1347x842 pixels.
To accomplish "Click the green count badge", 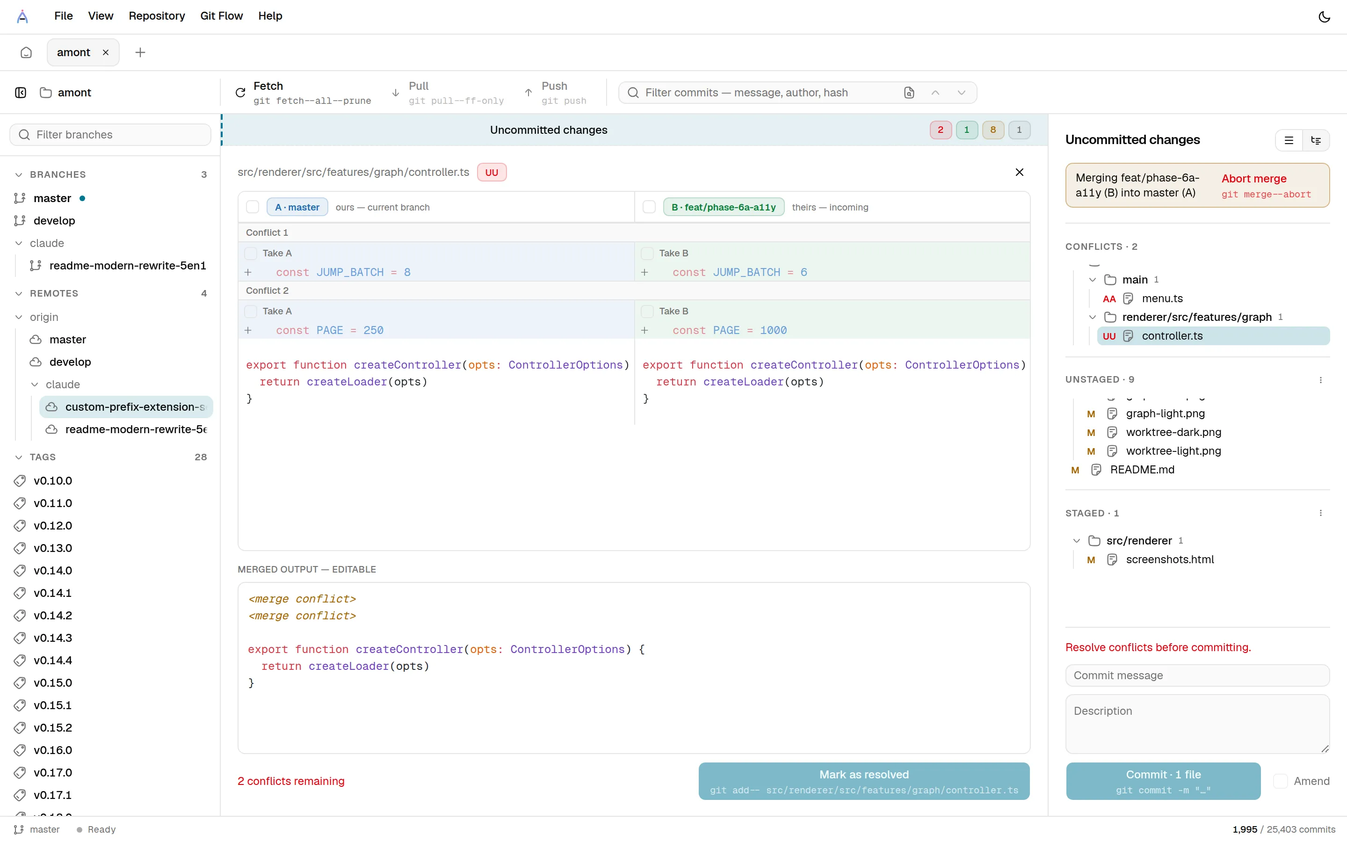I will pos(967,130).
